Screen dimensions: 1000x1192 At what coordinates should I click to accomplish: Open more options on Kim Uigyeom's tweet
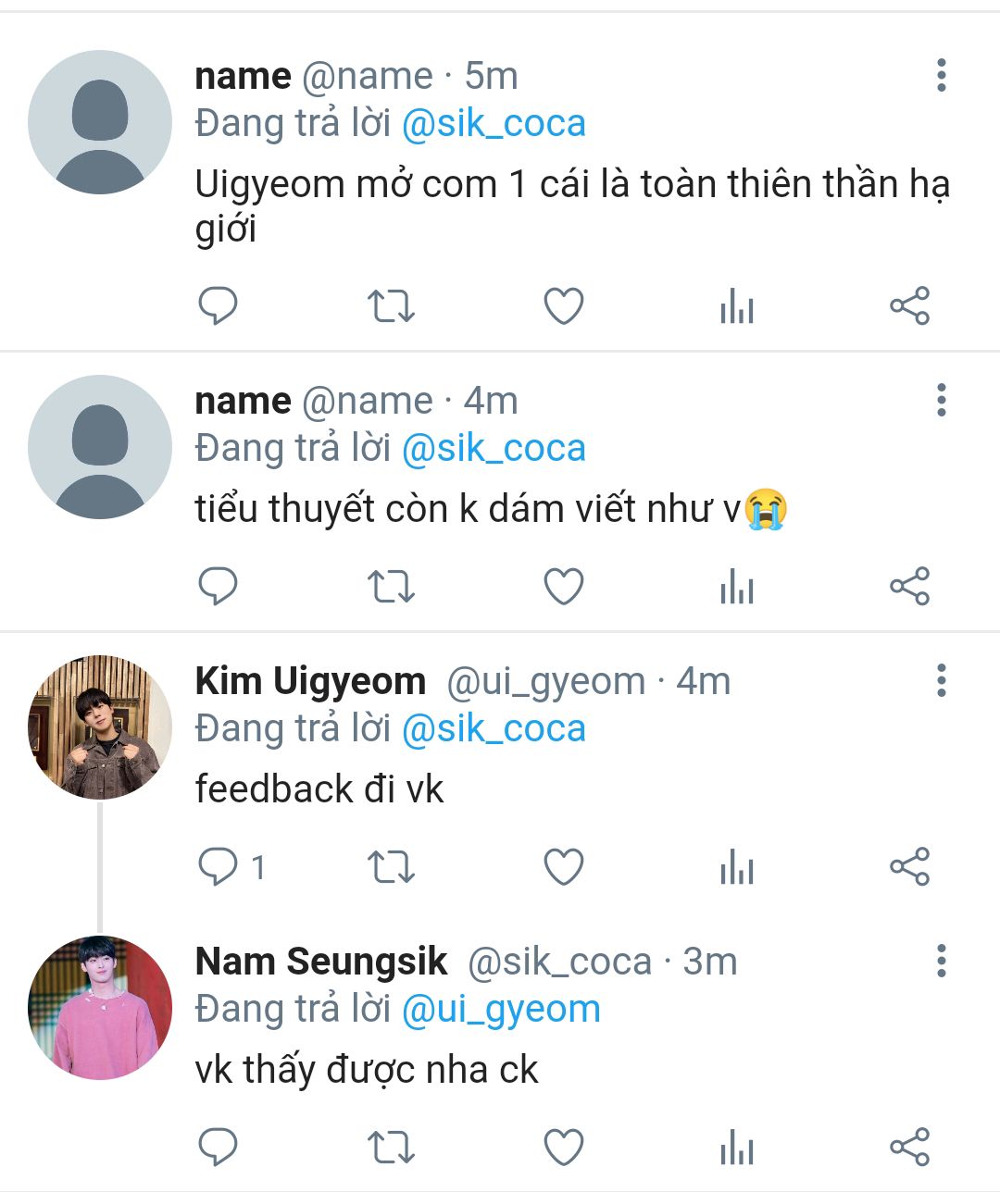[941, 681]
